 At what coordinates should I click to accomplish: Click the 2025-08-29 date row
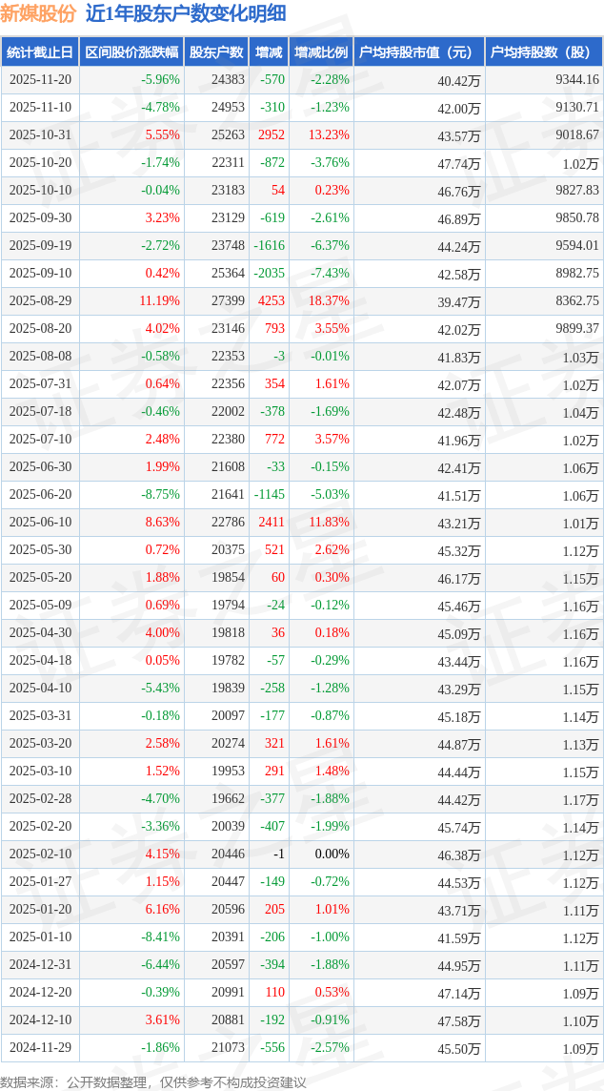pos(40,301)
